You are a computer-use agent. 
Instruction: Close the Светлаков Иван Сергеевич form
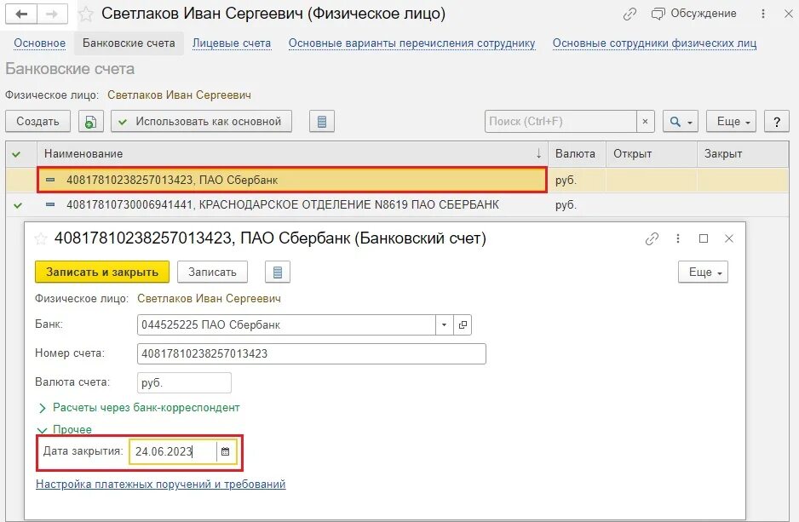(788, 14)
